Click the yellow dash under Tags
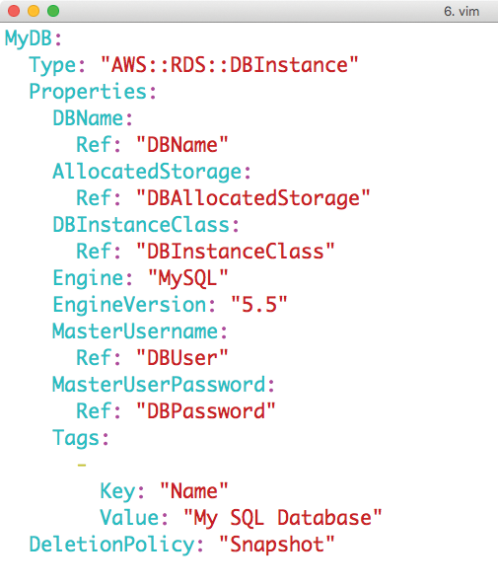 [82, 465]
